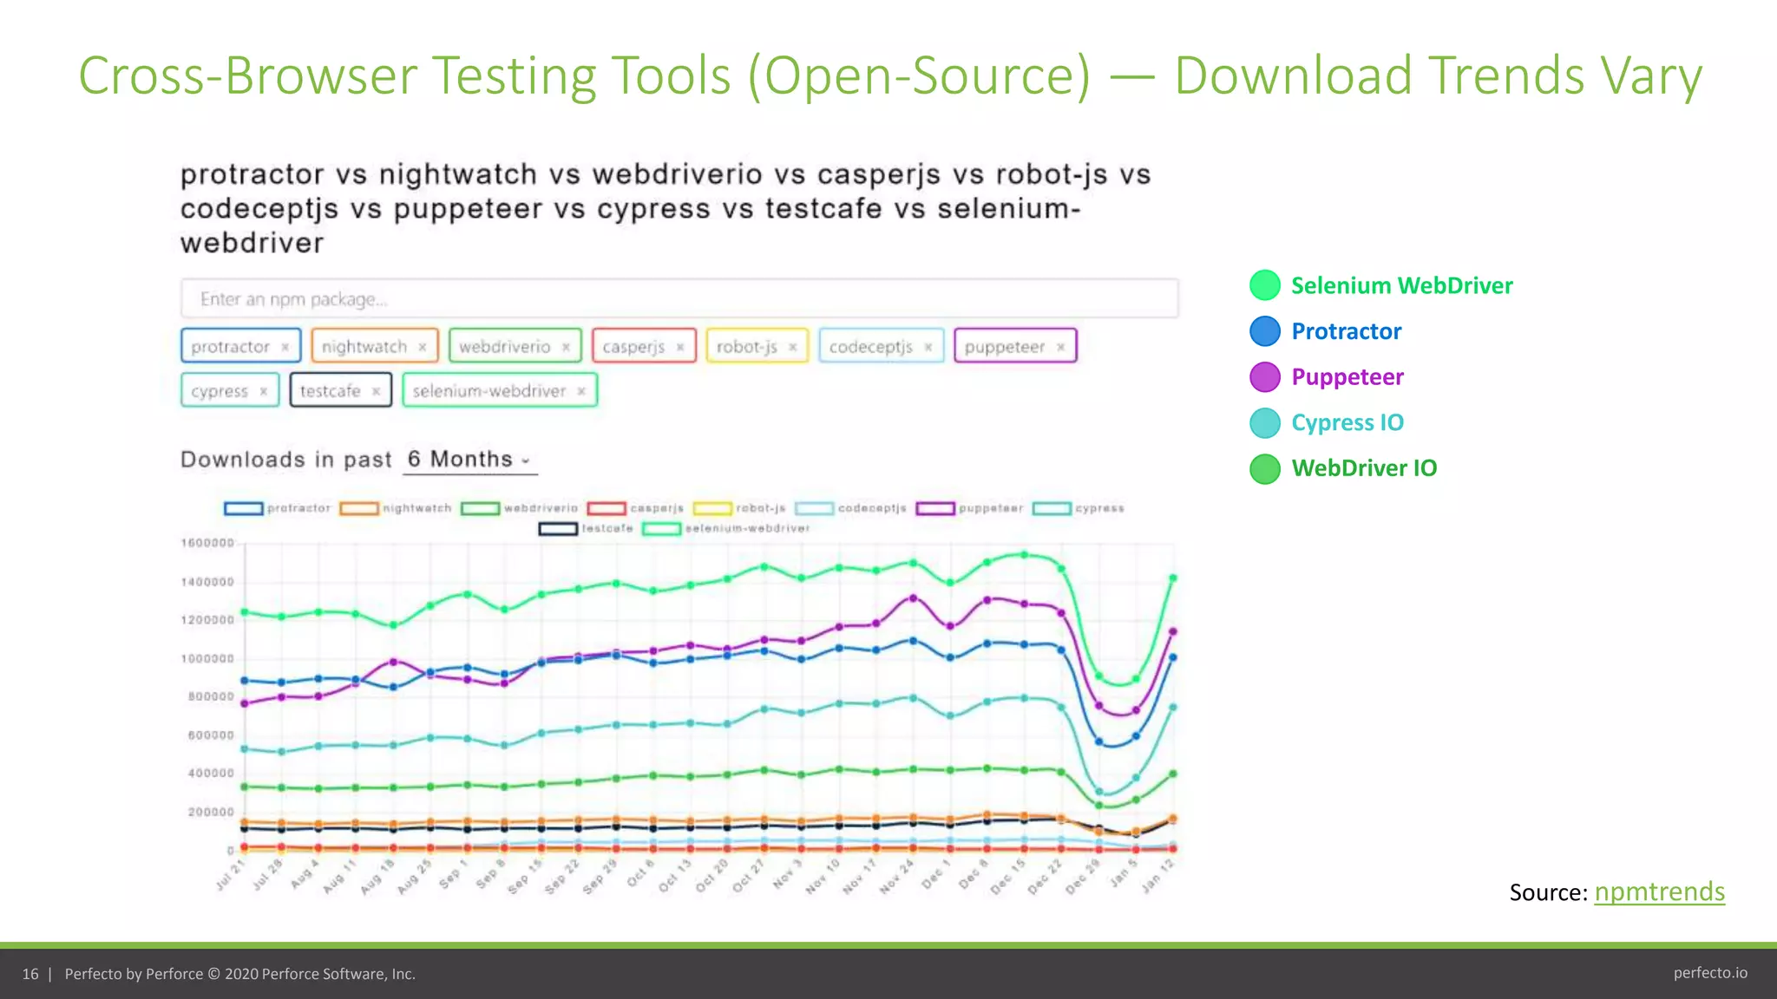Click the Downloads in past label
The width and height of the screenshot is (1777, 999).
pos(286,460)
